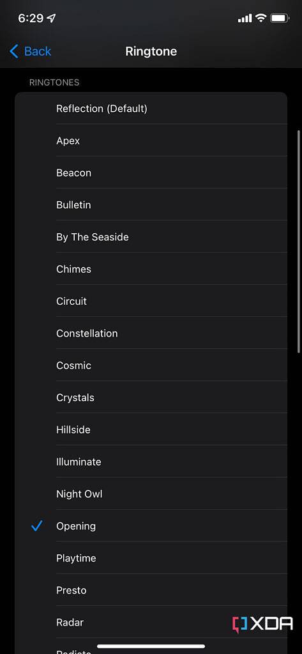Pick the Radar ringtone
This screenshot has width=302, height=654.
(x=151, y=622)
